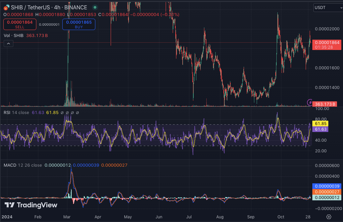Screen dimensions: 343x222
Task: Open chart settings with the gear icon
Action: pyautogui.click(x=329, y=217)
